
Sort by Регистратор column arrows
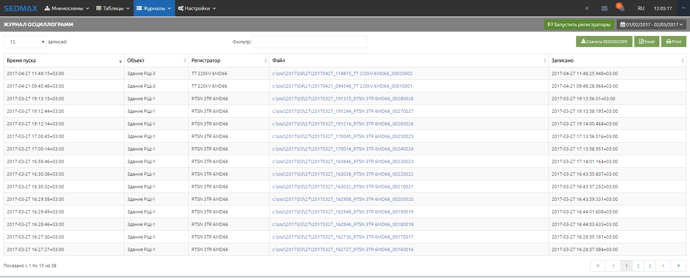pos(266,61)
